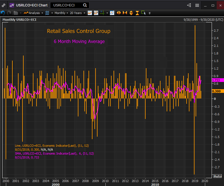Click the orange 0.300 price axis tag
This screenshot has width=224, height=186.
tap(218, 91)
